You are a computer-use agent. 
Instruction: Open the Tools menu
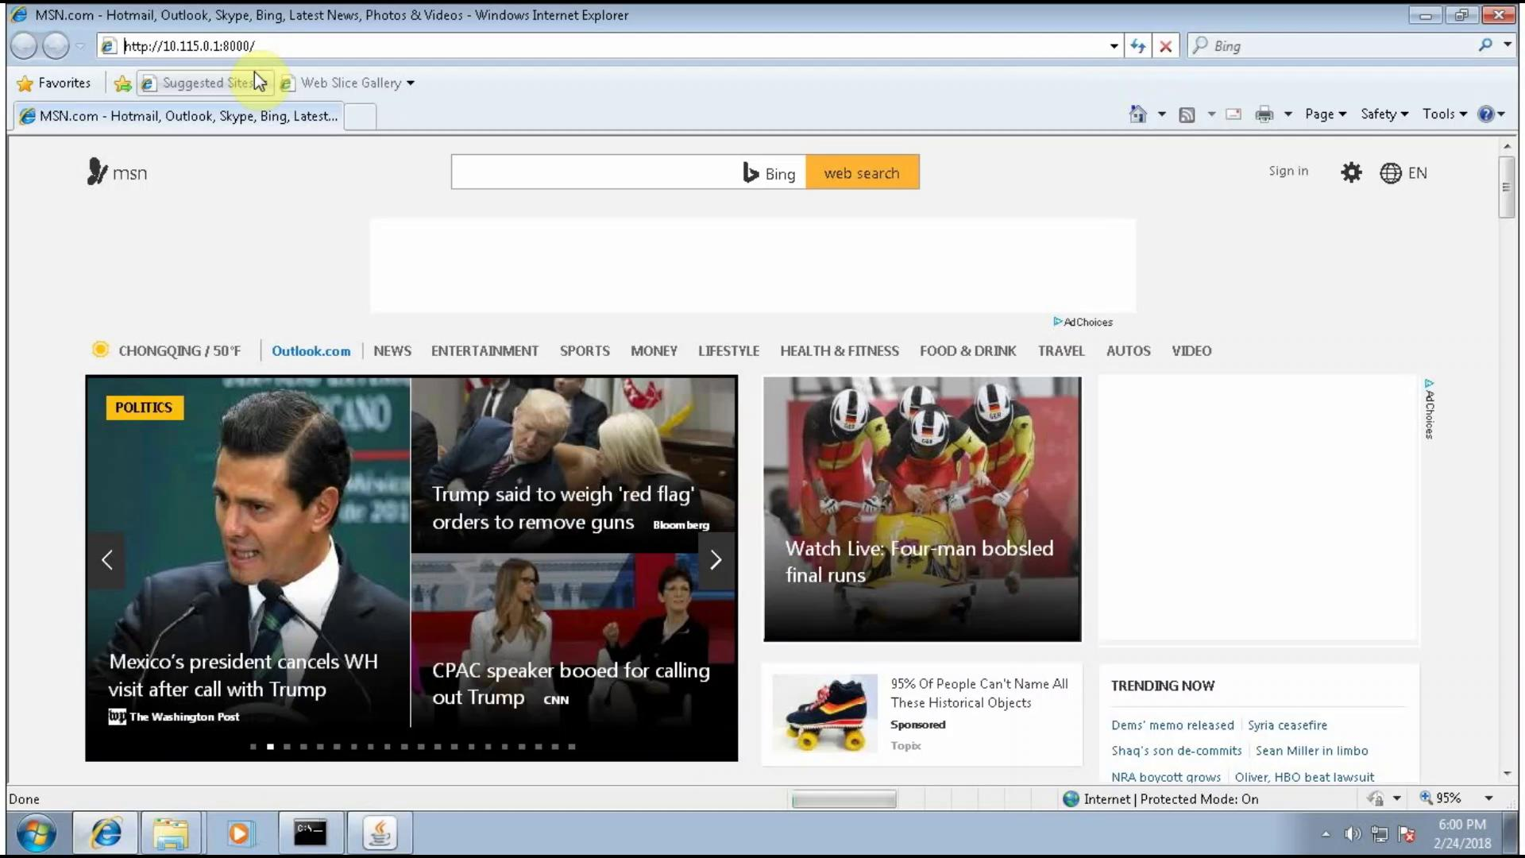click(1445, 114)
